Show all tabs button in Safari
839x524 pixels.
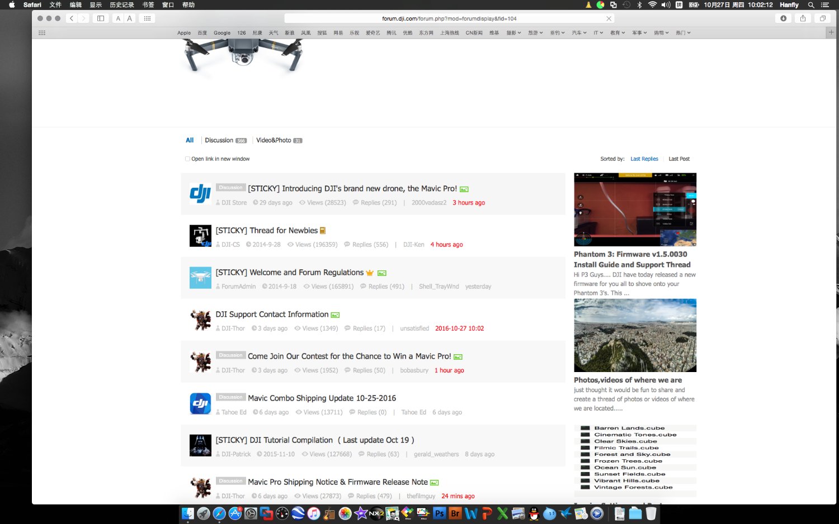point(823,18)
